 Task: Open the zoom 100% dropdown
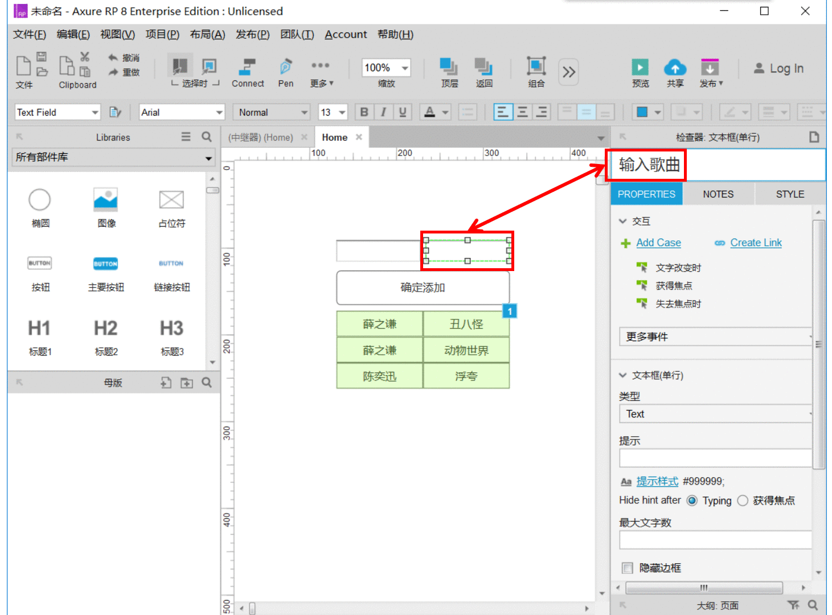[x=386, y=68]
